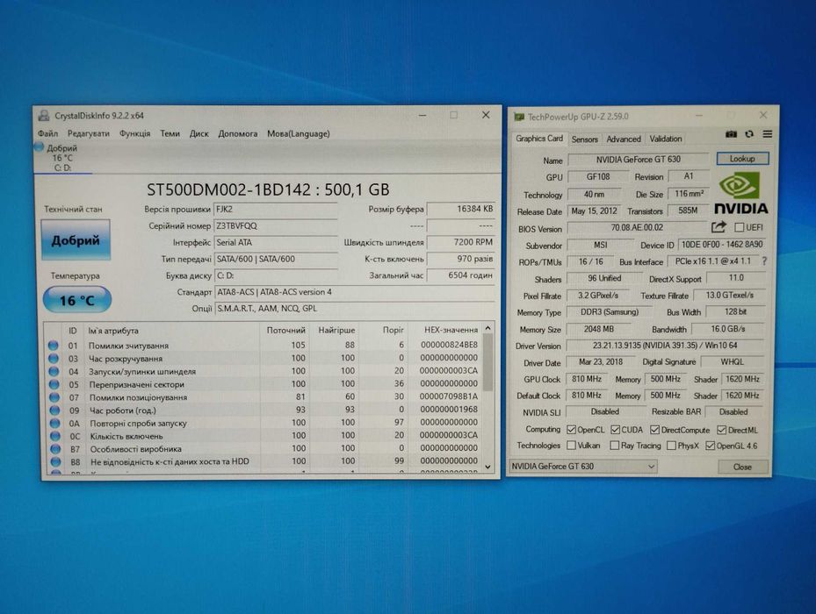Open the Редагувати menu
Image resolution: width=816 pixels, height=614 pixels.
[x=89, y=133]
